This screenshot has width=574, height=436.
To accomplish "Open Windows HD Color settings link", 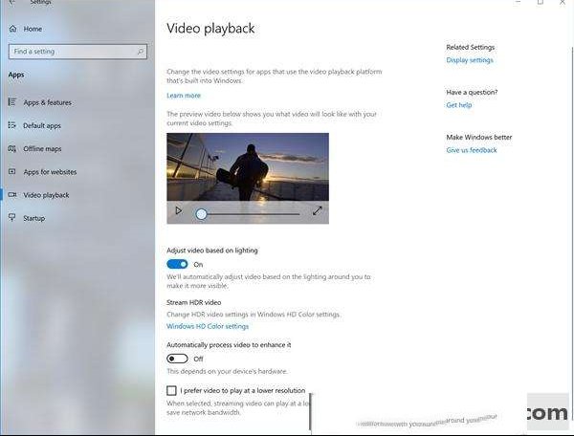I will click(x=208, y=326).
